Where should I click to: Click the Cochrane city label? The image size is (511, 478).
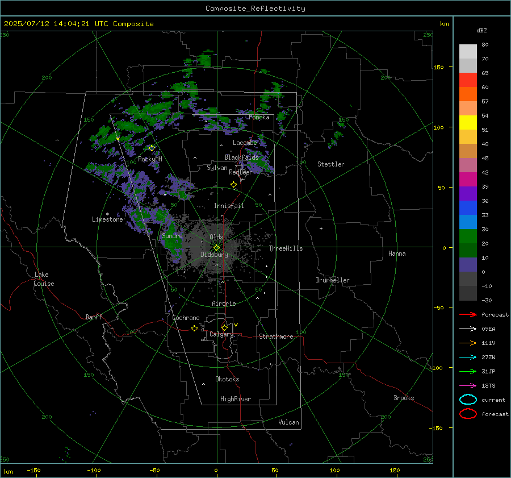186,318
